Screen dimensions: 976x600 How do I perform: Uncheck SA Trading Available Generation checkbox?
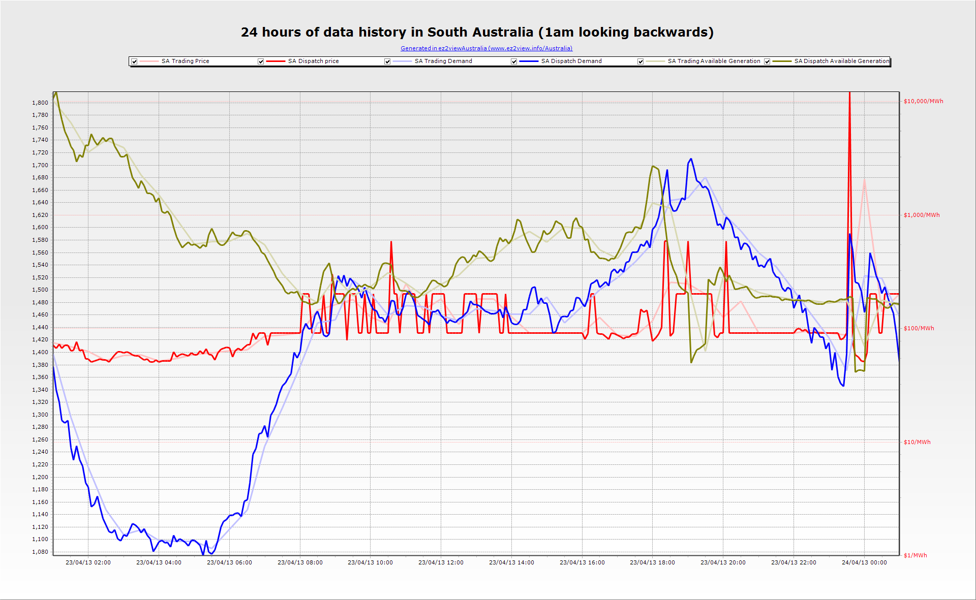pos(640,61)
